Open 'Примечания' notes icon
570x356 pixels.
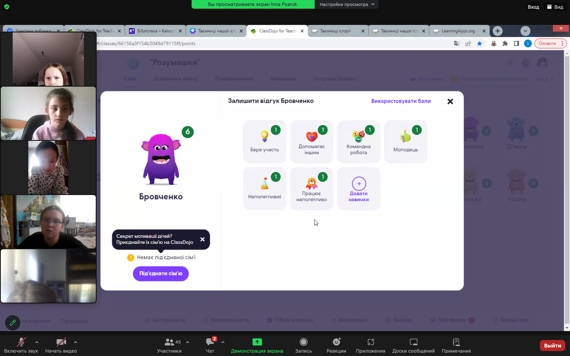pyautogui.click(x=456, y=342)
